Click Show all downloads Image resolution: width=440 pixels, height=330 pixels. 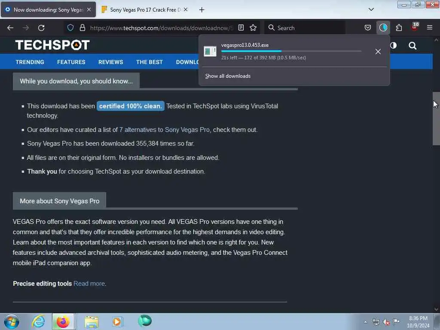(228, 76)
